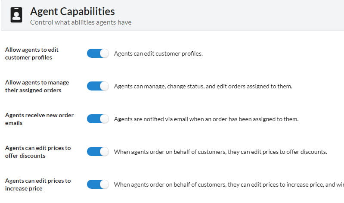Click the gray Agent Capabilities header bar
Viewport: 344px width, 203px height.
237,15
